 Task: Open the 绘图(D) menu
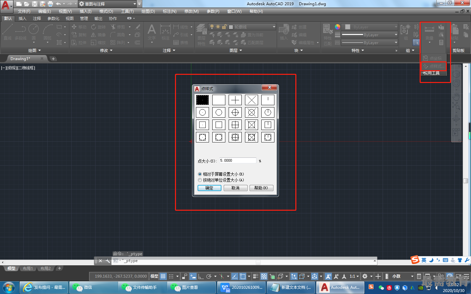tap(148, 11)
